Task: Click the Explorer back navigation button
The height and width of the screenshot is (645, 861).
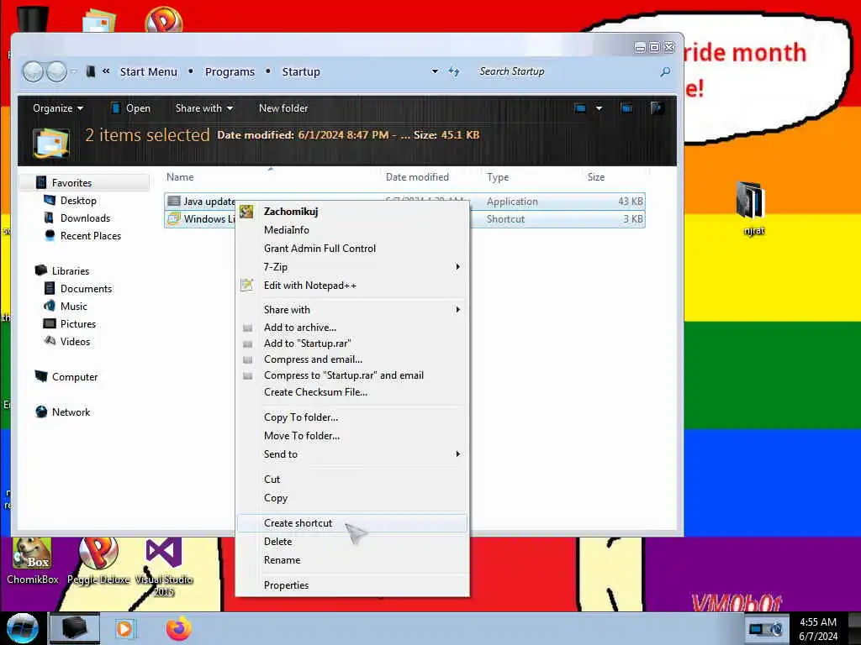Action: click(33, 71)
